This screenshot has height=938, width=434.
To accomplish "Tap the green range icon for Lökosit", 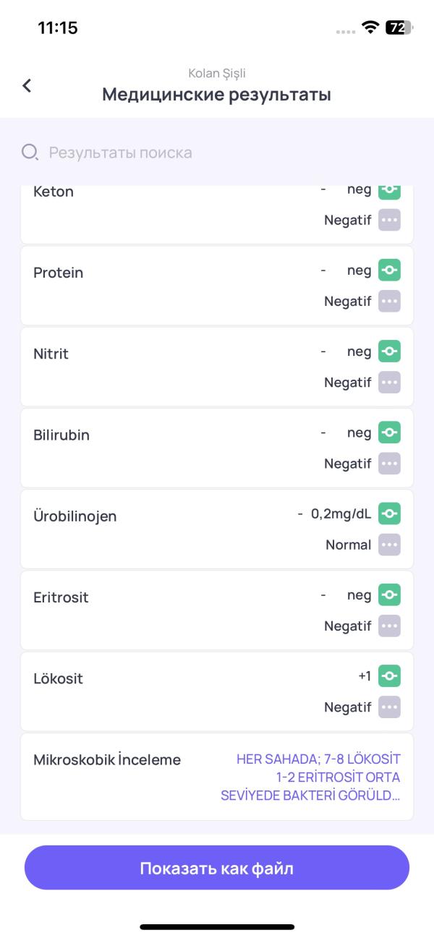I will [x=389, y=676].
